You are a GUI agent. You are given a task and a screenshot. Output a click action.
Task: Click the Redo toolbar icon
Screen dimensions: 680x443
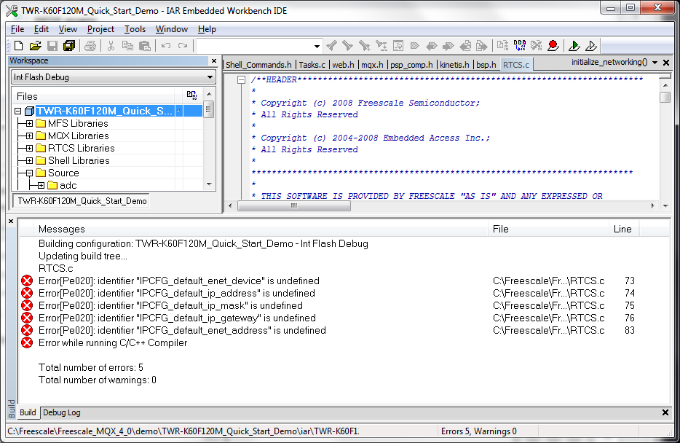tap(183, 46)
